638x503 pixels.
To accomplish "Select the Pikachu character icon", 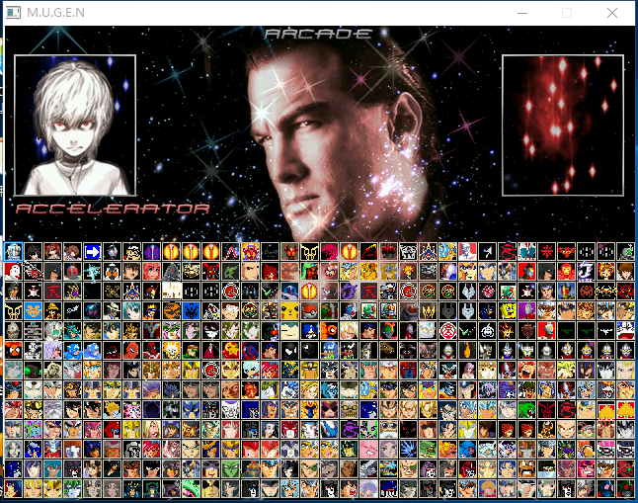I will (x=289, y=311).
